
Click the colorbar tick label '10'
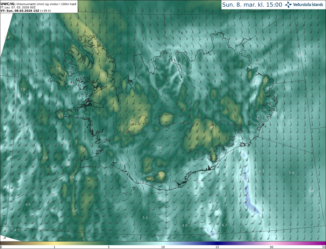(x=163, y=247)
